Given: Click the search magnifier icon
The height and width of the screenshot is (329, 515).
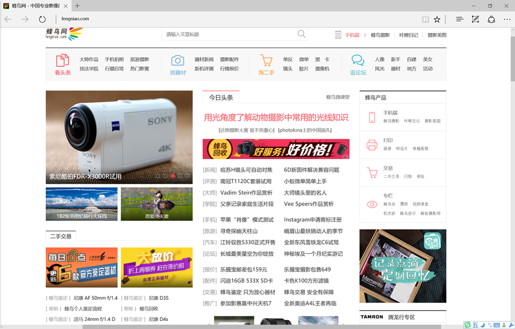Looking at the screenshot, I should click(302, 34).
